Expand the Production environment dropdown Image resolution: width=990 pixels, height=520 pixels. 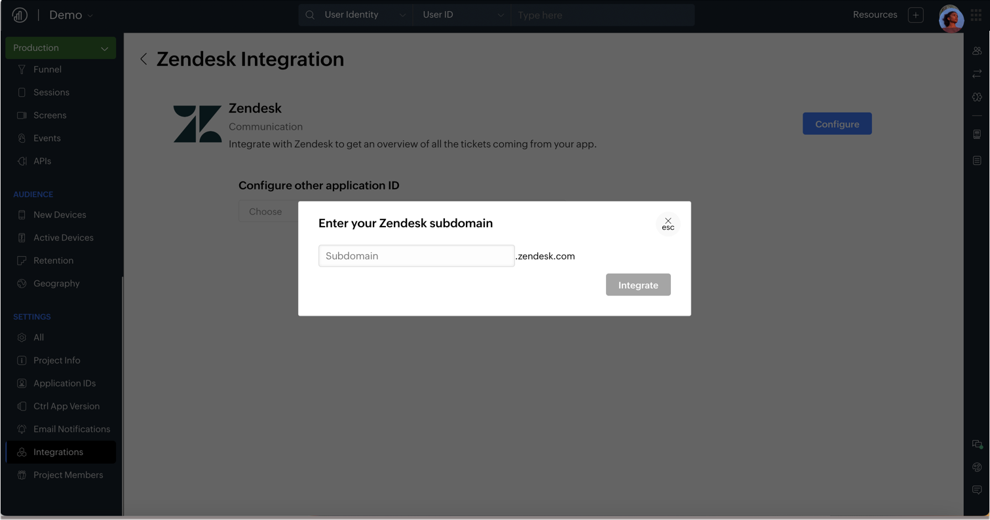point(61,48)
